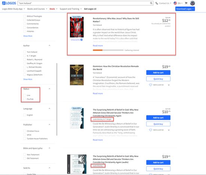Screen dimensions: 206x175
Task: Open the Logos Bible Study App menu
Action: (13, 9)
